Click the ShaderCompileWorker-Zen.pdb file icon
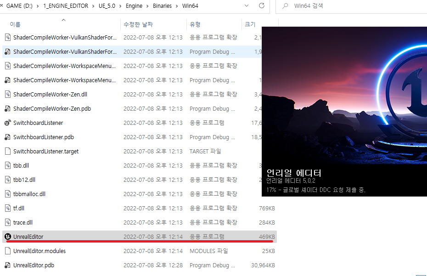Image resolution: width=427 pixels, height=276 pixels. [8, 109]
